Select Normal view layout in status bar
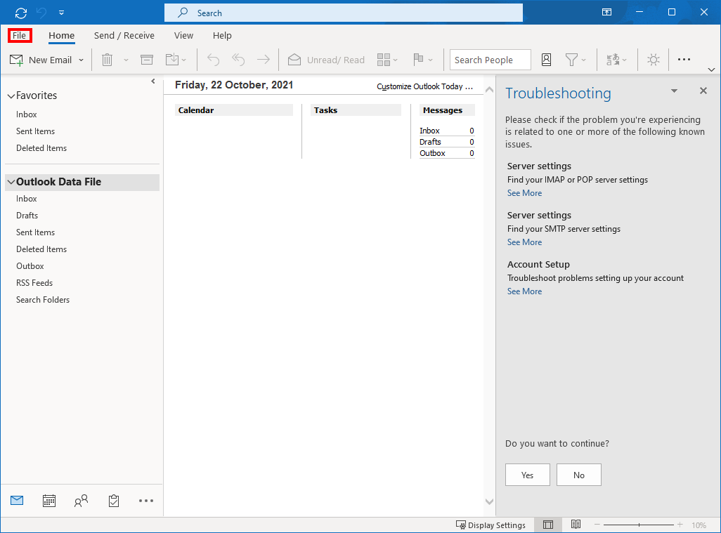 tap(548, 525)
